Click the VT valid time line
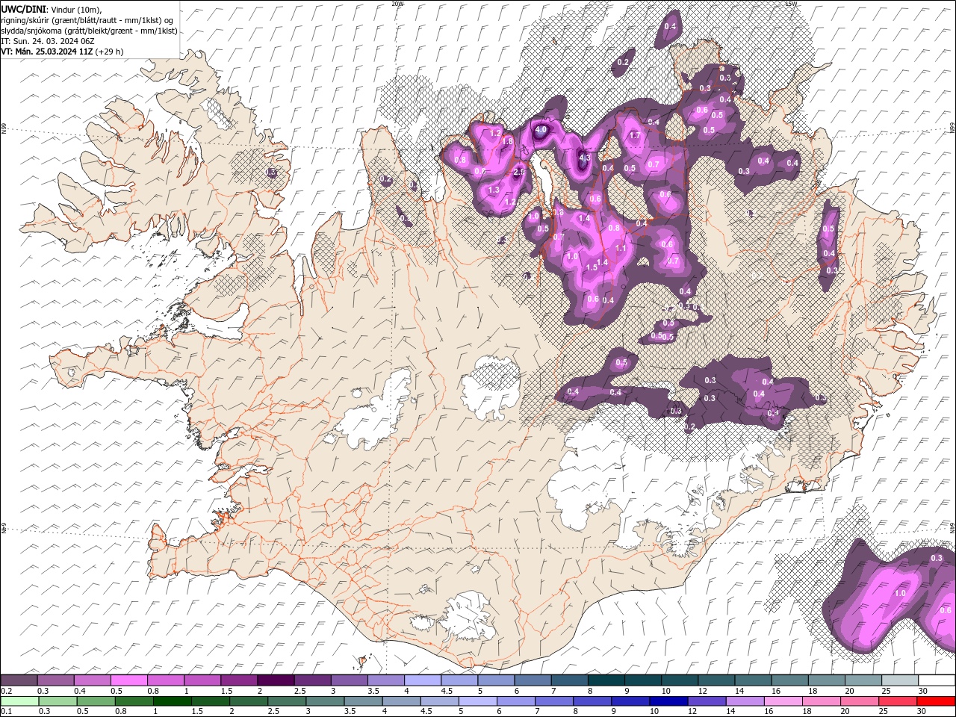956x717 pixels. (62, 52)
